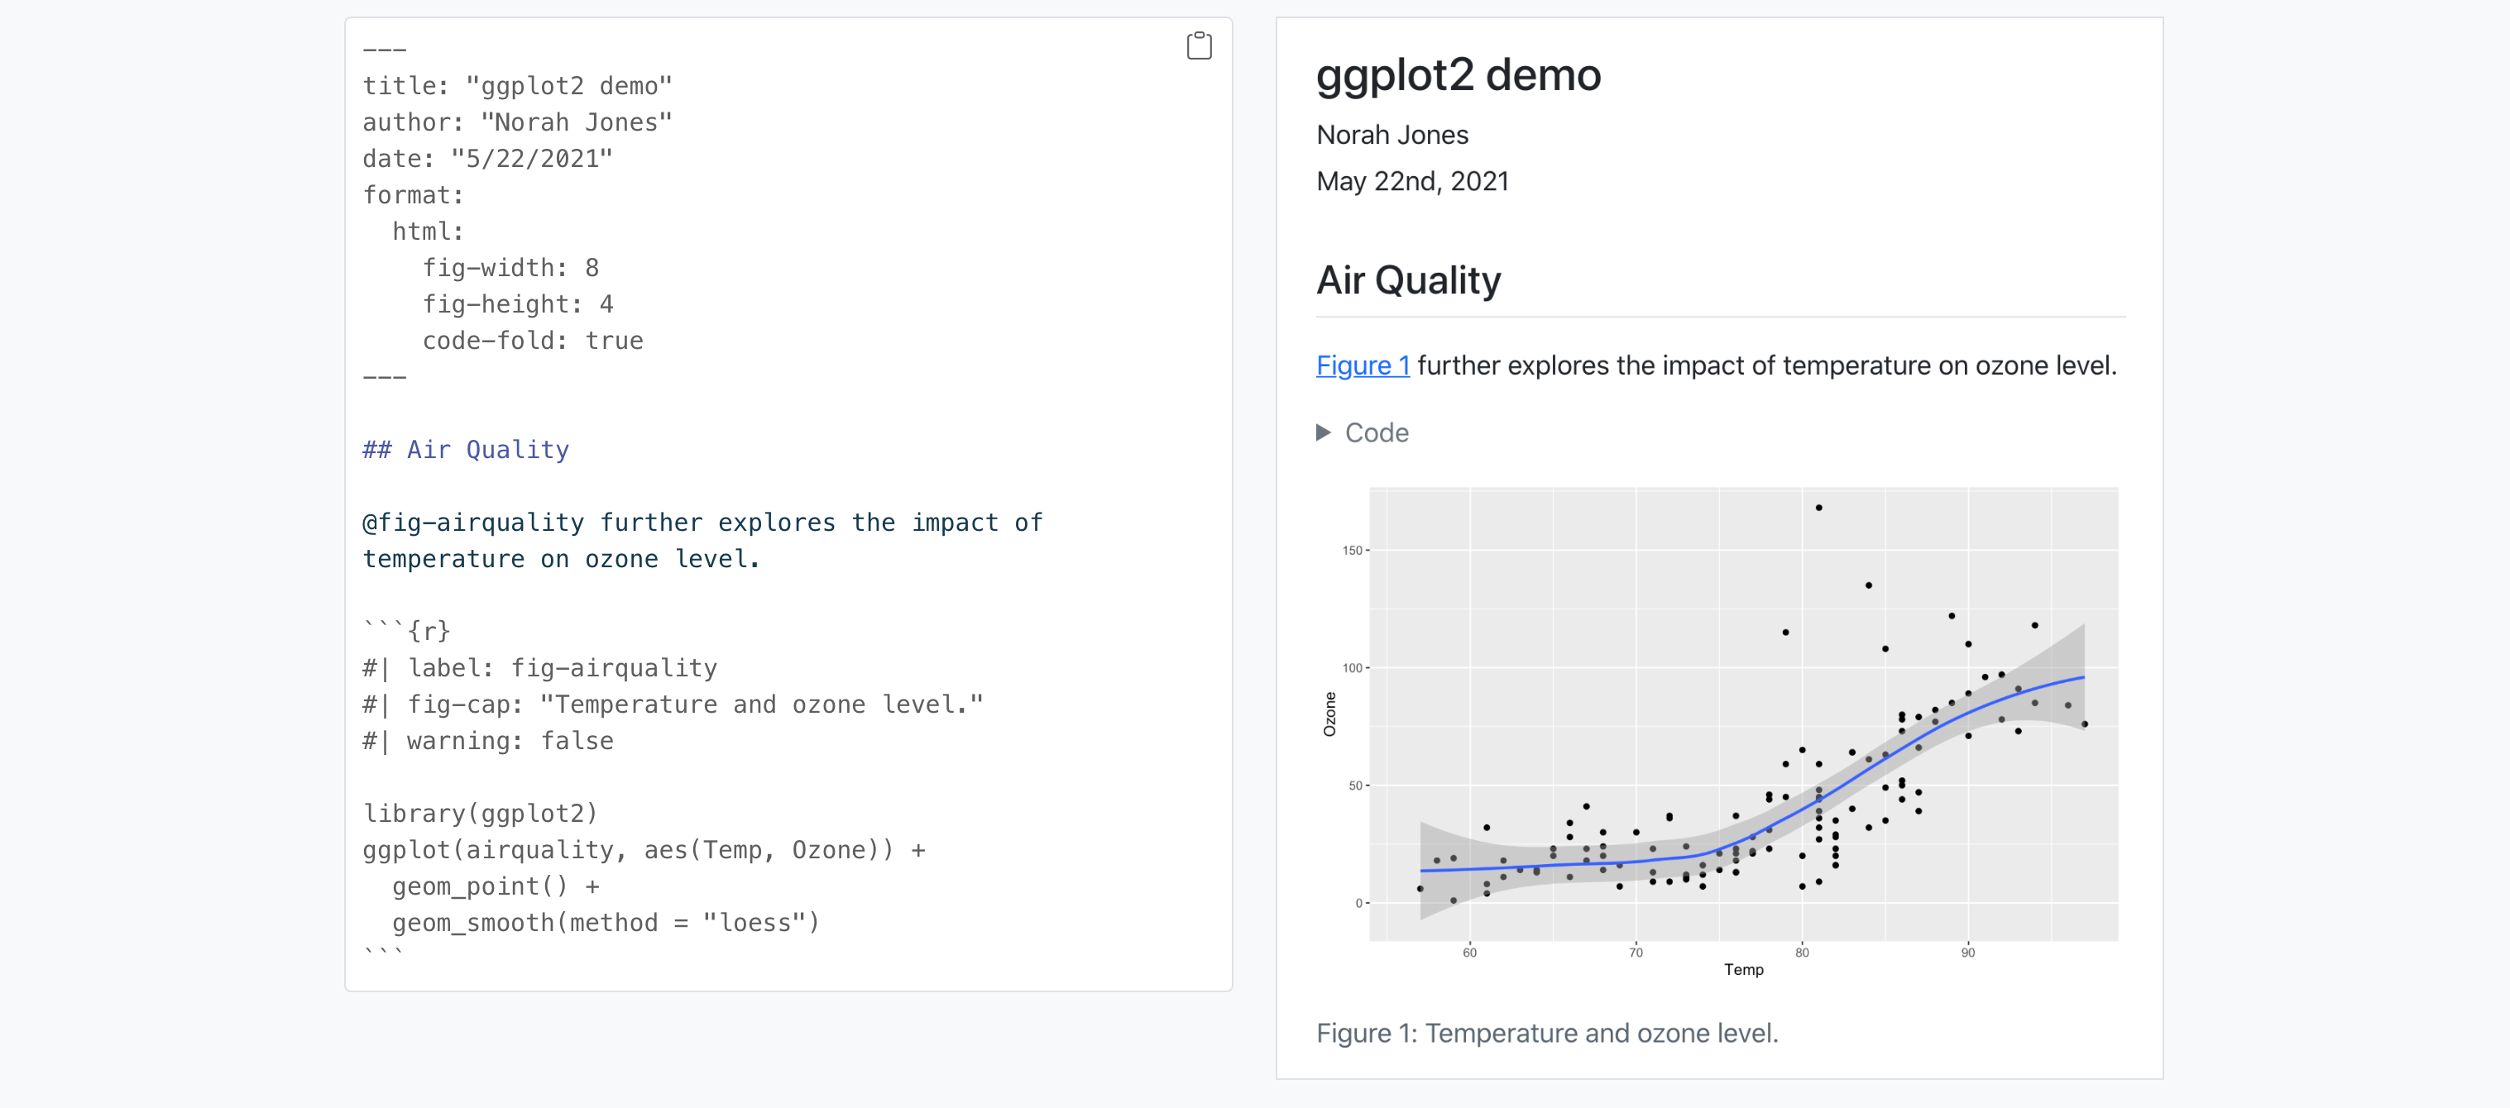Screen dimensions: 2510x1108
Task: Click the rendered Air Quality section heading
Action: 1408,280
